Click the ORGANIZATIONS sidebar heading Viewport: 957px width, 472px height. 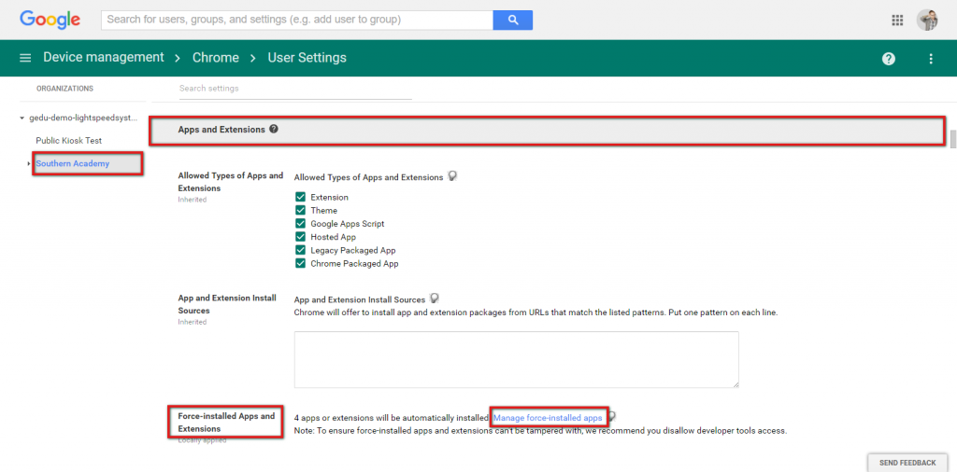pos(64,89)
